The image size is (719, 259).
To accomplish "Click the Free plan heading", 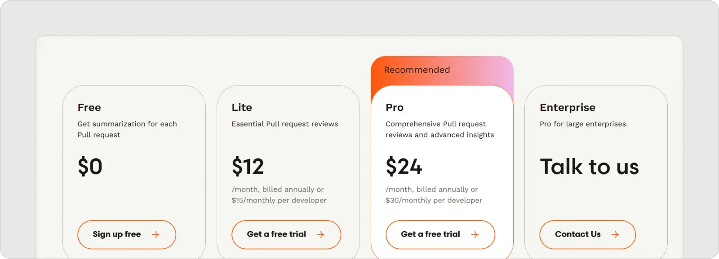I will pyautogui.click(x=89, y=107).
